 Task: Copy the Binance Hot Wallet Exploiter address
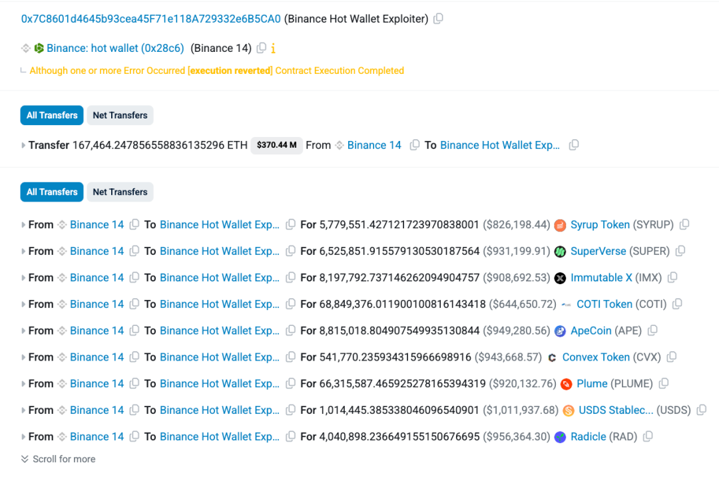(438, 19)
